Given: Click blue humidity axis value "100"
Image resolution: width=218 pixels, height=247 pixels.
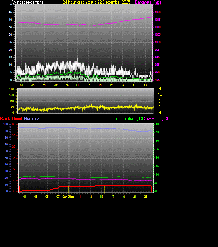Looking at the screenshot, I should (5, 124).
